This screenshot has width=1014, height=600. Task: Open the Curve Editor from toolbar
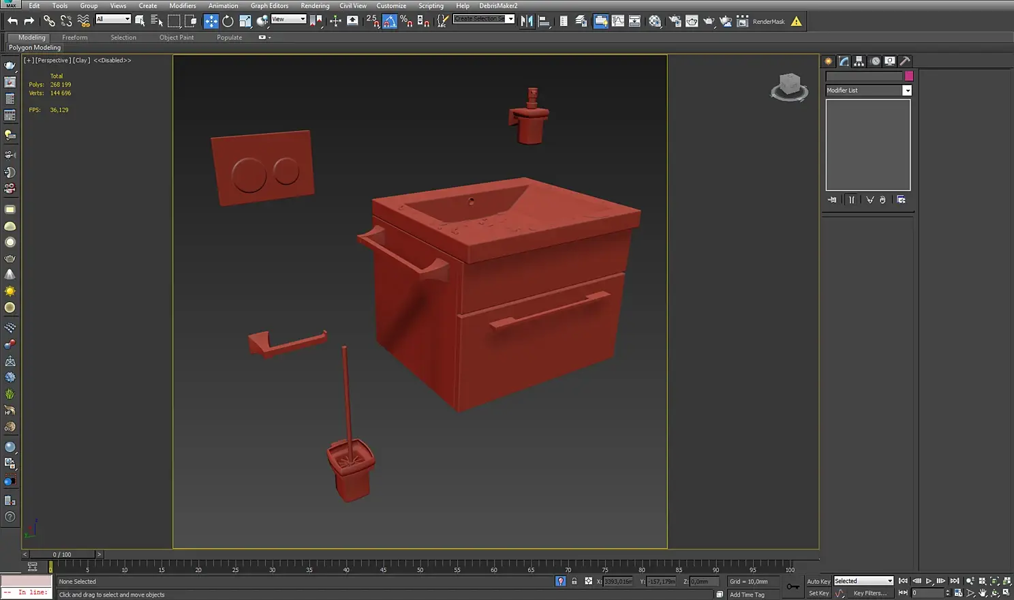point(618,21)
